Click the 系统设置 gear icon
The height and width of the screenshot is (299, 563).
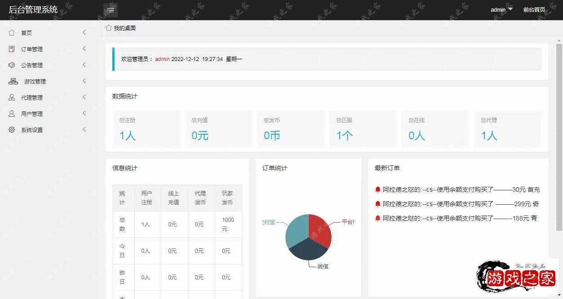click(12, 130)
